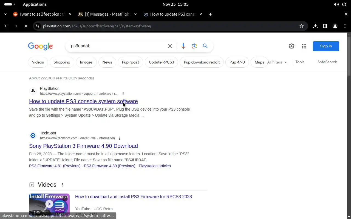Open the browser profile icon
This screenshot has height=219, width=351.
[x=335, y=26]
